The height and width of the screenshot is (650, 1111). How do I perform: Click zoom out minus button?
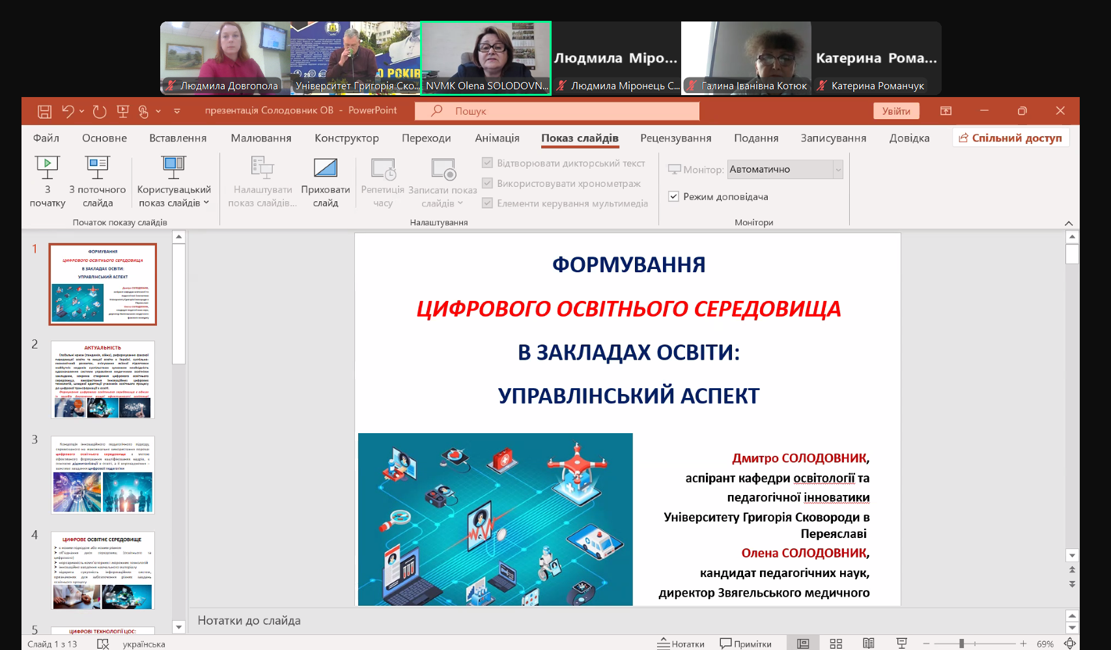point(926,643)
